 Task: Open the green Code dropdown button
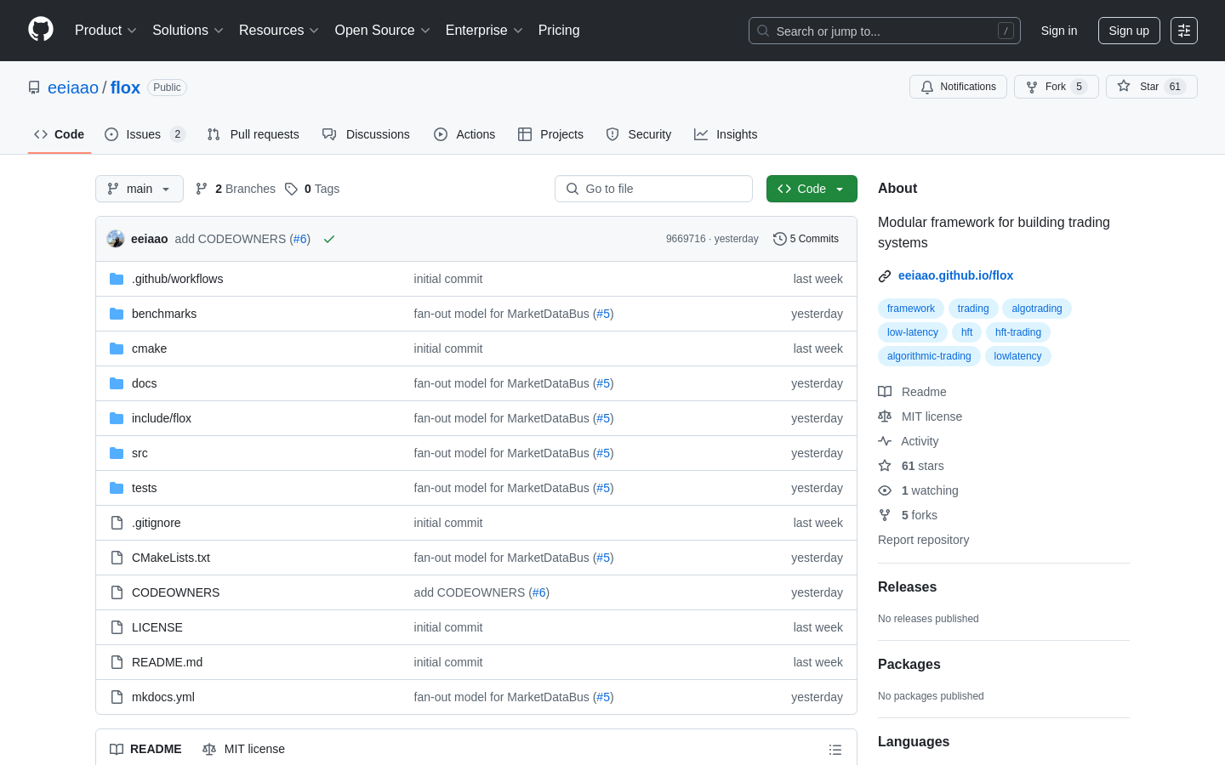click(812, 189)
